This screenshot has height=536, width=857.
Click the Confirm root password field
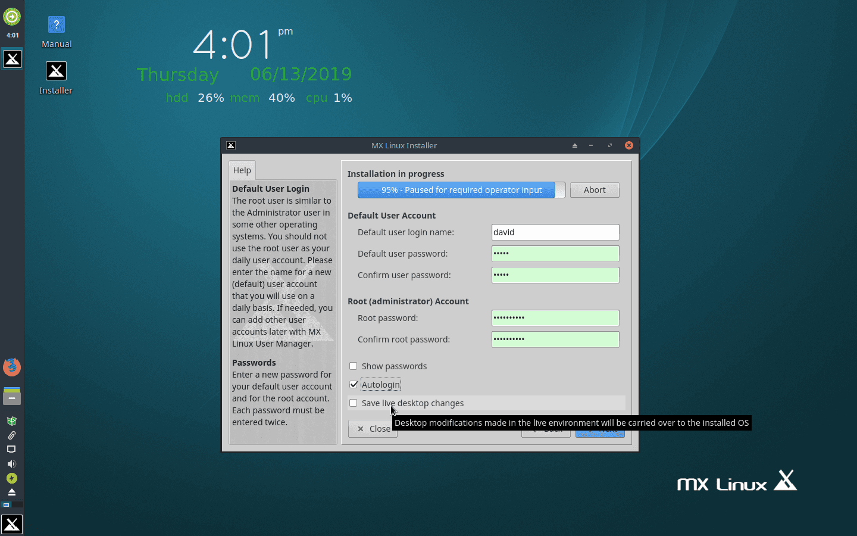point(555,339)
